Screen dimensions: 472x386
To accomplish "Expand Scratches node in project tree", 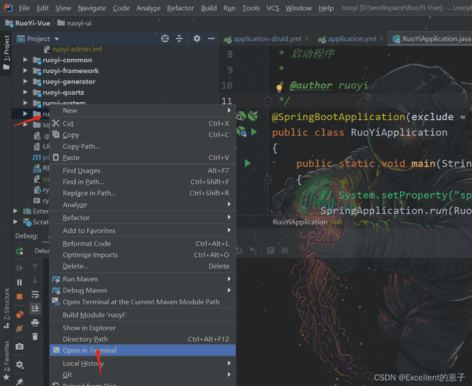I will (15, 222).
